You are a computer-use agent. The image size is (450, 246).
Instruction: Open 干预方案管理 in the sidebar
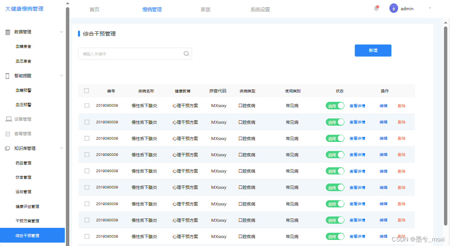tap(27, 221)
